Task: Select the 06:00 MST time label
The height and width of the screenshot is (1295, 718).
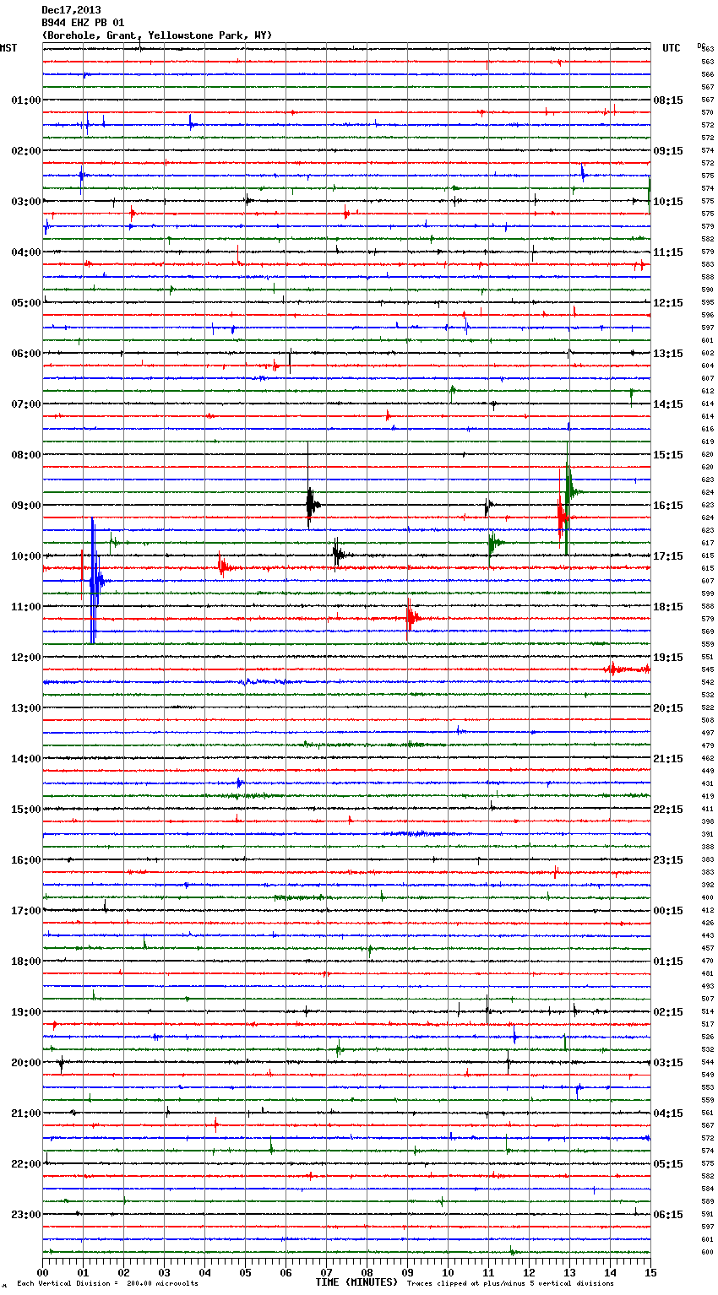Action: [x=26, y=354]
